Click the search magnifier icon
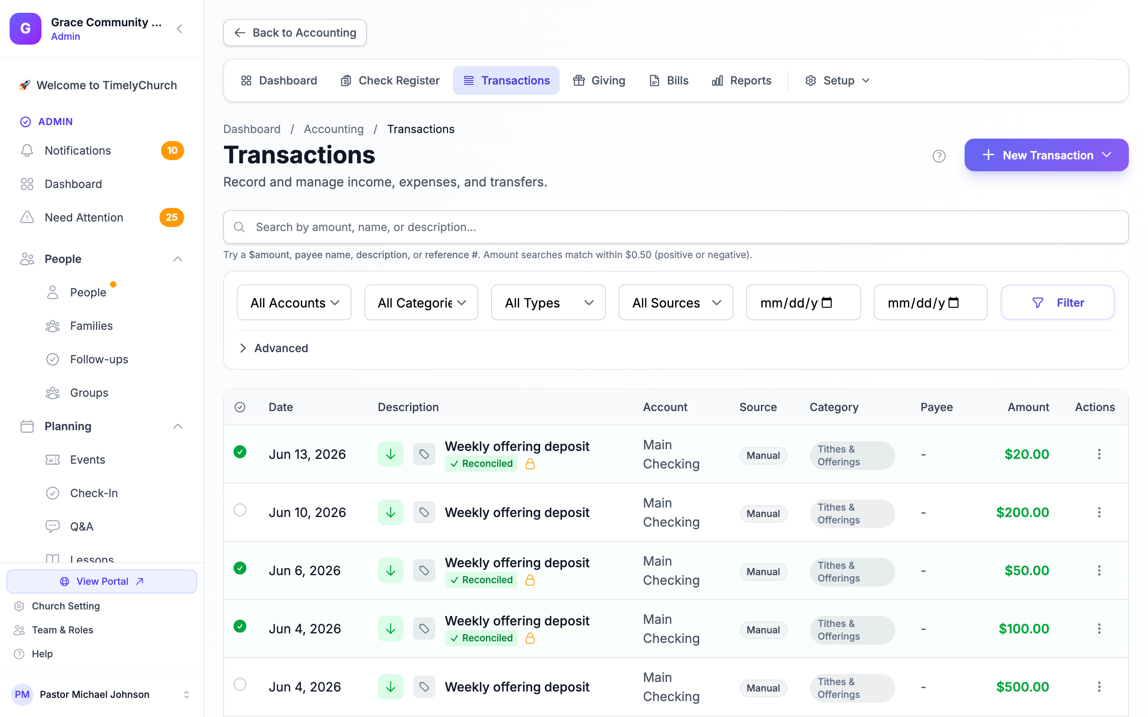 (x=239, y=227)
